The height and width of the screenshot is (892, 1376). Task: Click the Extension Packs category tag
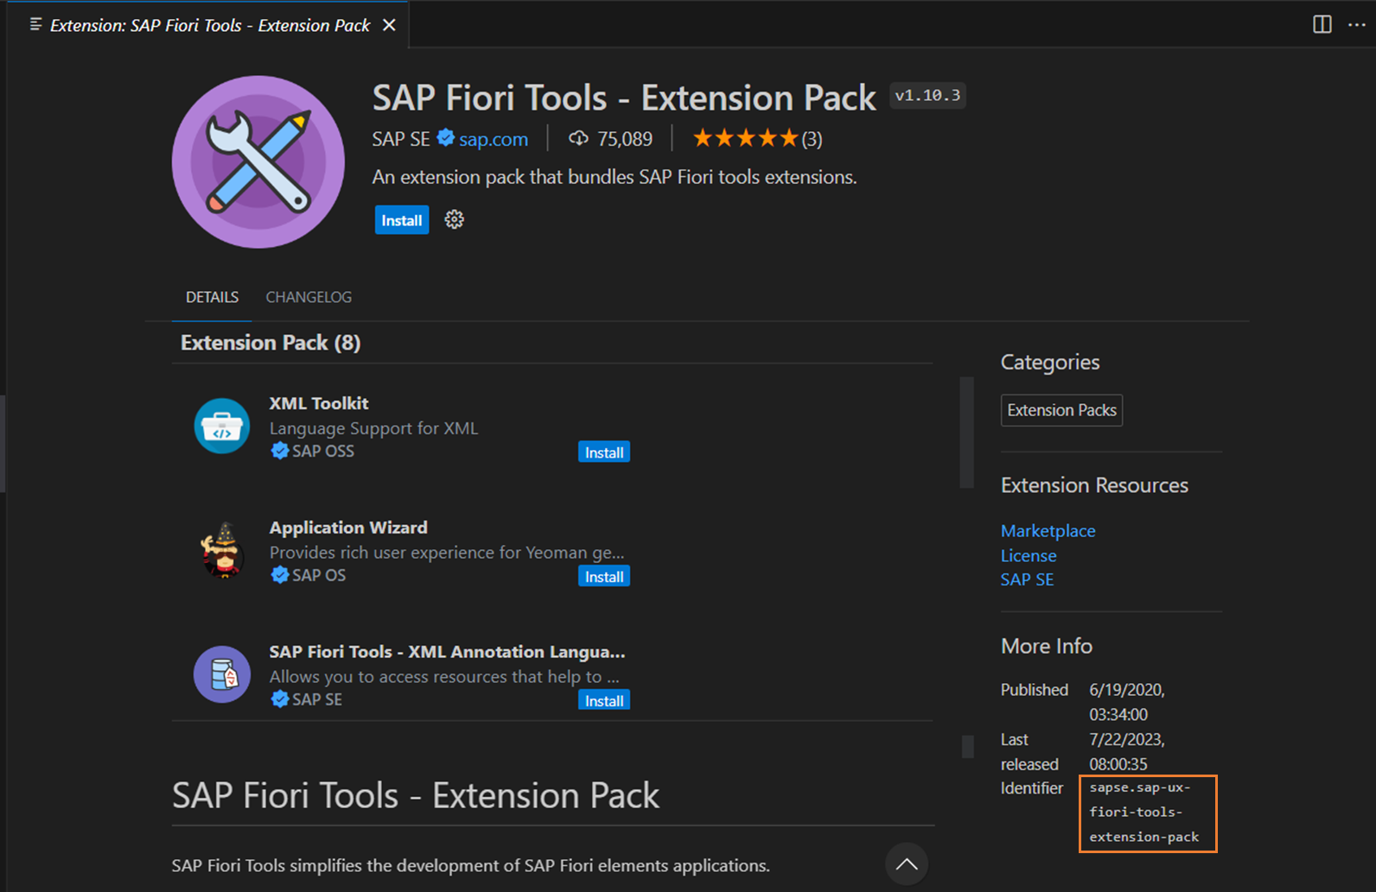click(1061, 410)
